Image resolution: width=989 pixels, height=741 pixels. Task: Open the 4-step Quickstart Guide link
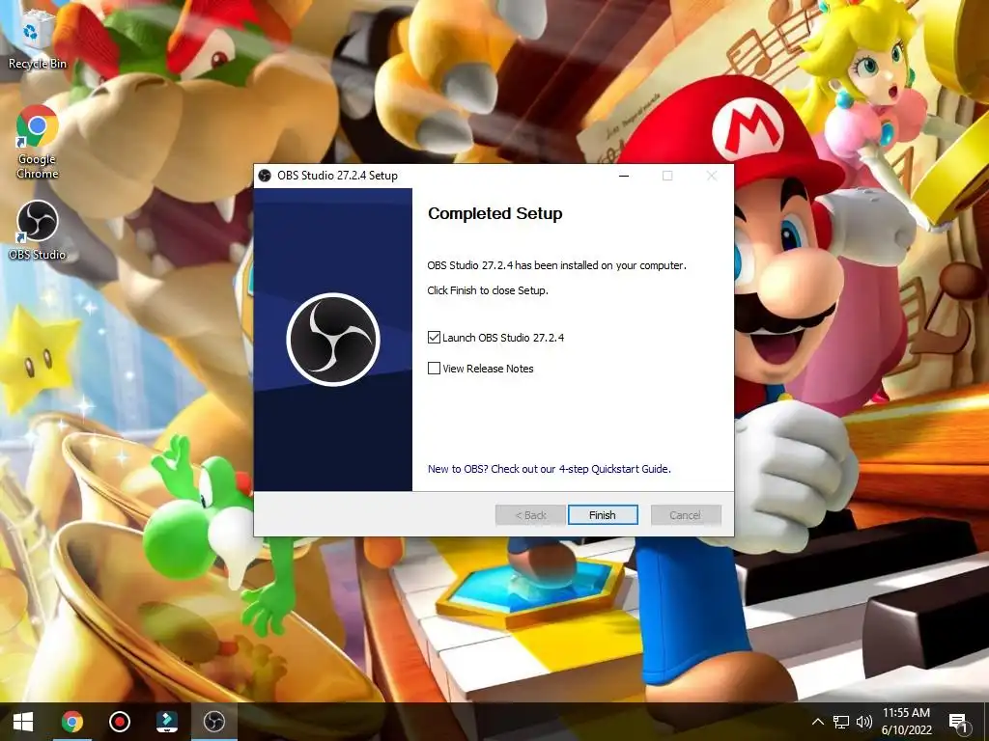[x=550, y=469]
